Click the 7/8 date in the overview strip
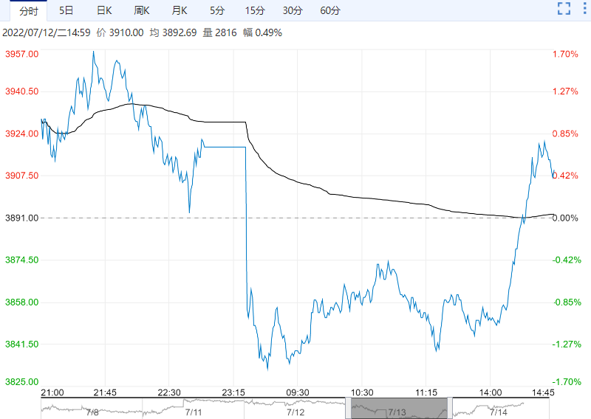The height and width of the screenshot is (419, 591). (92, 412)
